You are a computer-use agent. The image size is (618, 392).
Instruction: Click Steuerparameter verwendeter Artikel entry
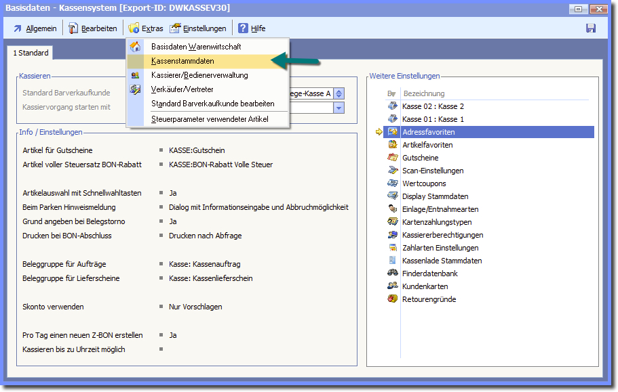(210, 119)
